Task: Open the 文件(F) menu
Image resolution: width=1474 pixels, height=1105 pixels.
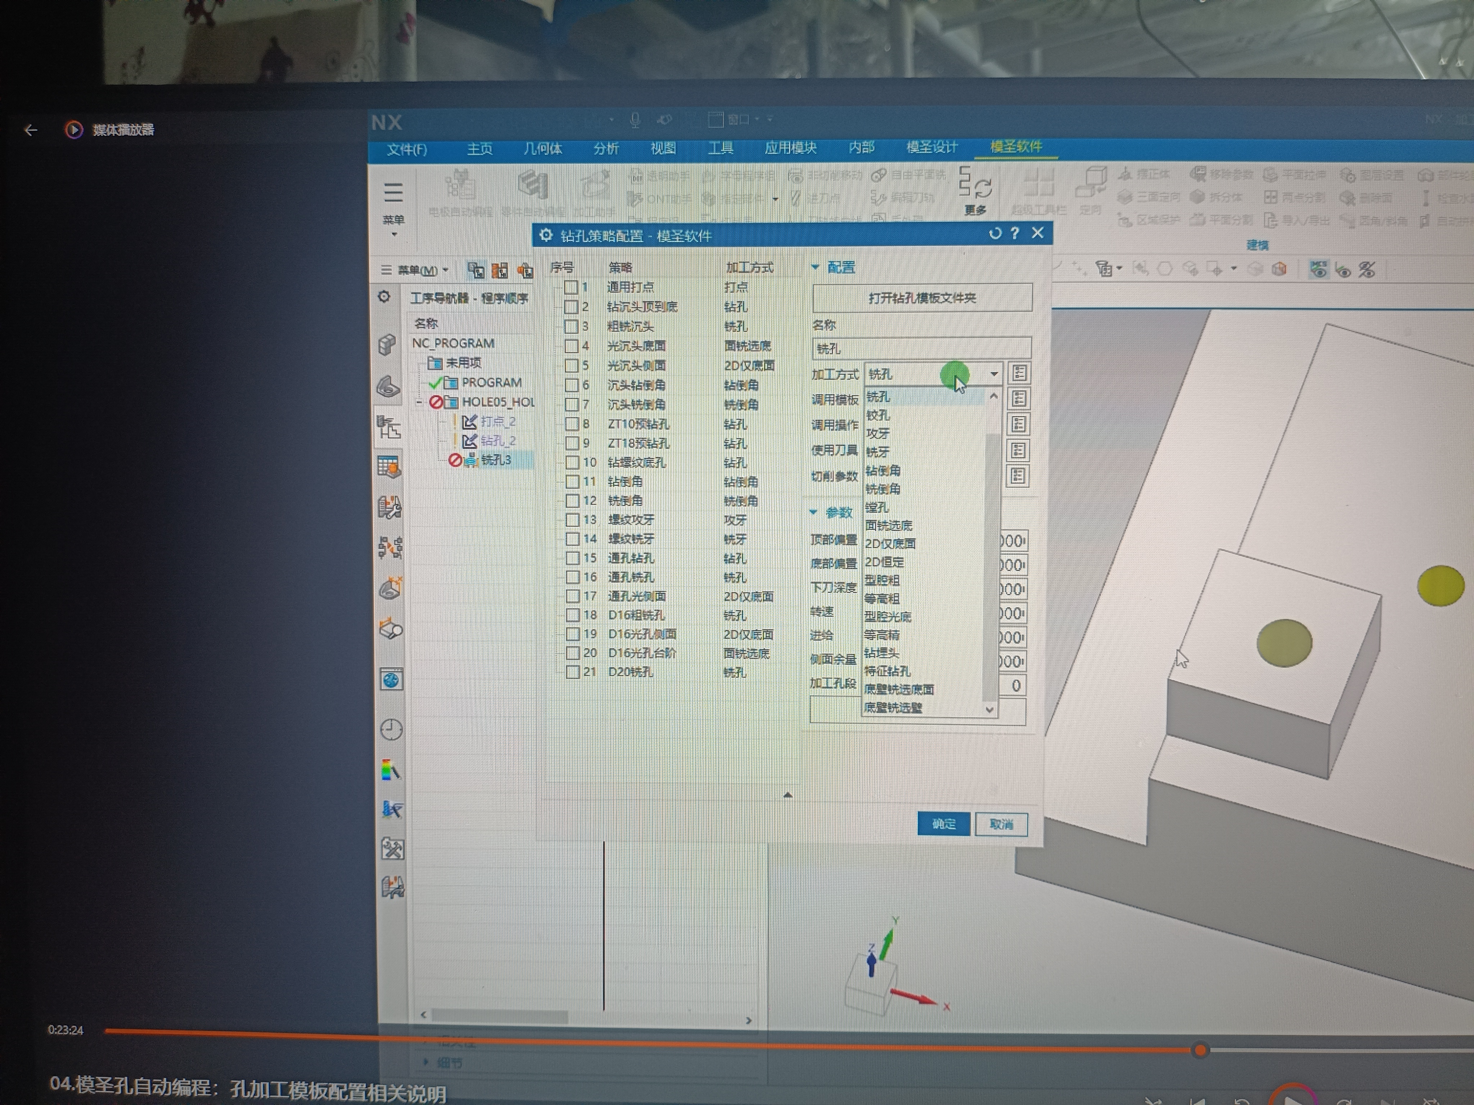Action: (x=407, y=149)
